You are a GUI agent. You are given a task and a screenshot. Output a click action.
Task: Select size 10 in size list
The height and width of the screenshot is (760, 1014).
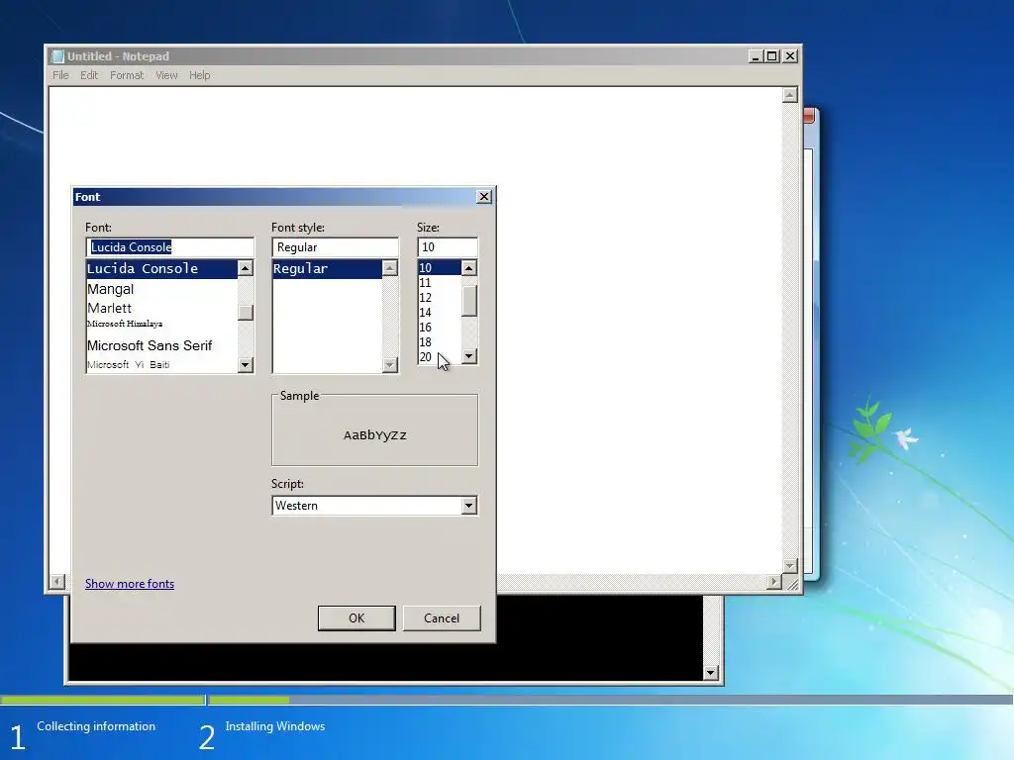[x=439, y=267]
